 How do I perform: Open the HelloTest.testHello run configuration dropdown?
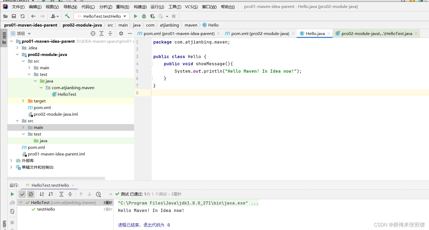coord(101,16)
